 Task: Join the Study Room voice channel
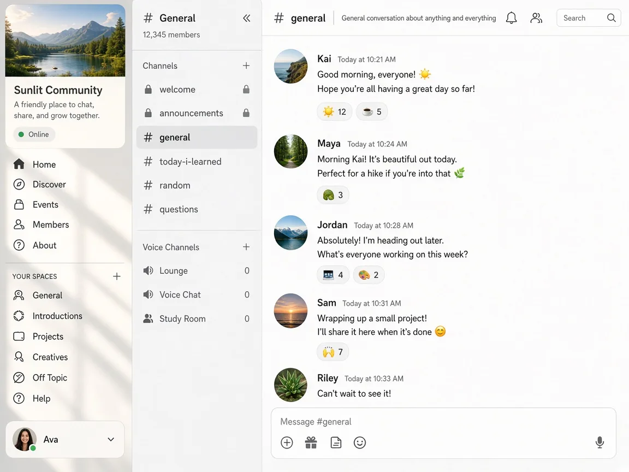(197, 318)
